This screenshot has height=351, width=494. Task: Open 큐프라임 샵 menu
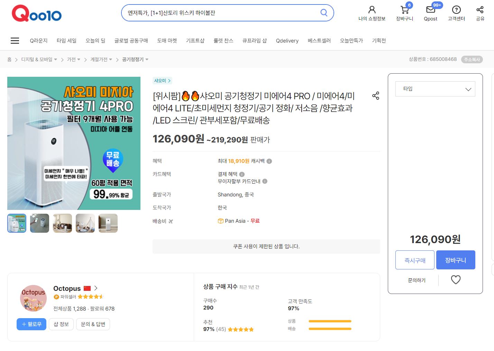(255, 40)
